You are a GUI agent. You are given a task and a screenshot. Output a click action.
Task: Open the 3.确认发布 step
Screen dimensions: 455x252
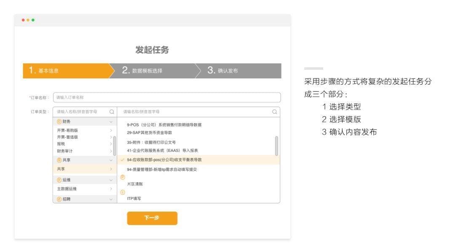pyautogui.click(x=227, y=71)
